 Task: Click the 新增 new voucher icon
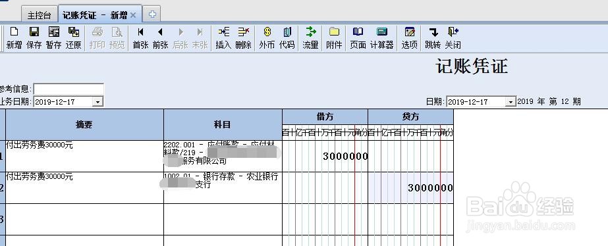pos(14,37)
